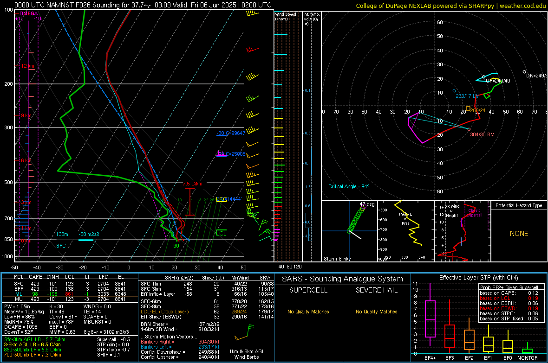Click the orange LCL-EL (Cloud Layer) row
Viewport: 548px width, 363px height.
207,312
